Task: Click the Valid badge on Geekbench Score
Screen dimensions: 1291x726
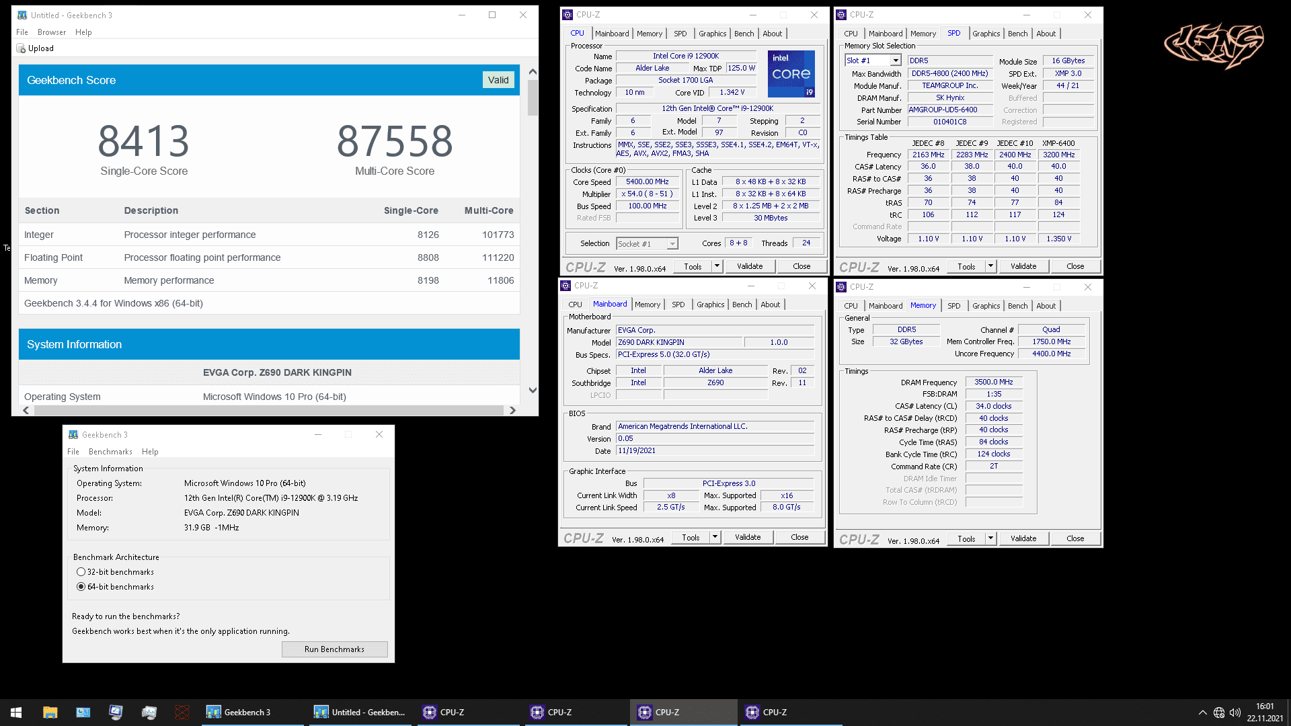Action: point(498,80)
